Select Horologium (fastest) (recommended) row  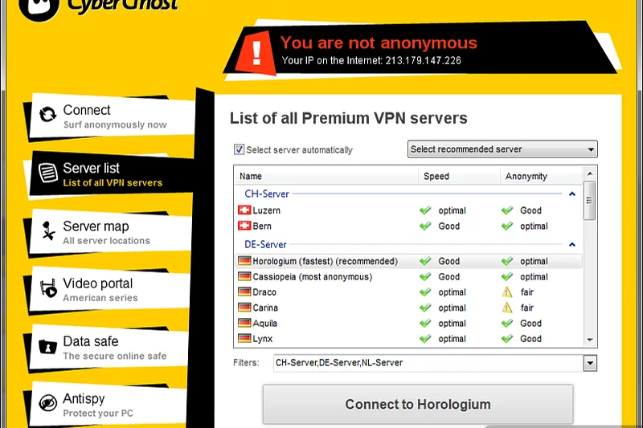[408, 261]
